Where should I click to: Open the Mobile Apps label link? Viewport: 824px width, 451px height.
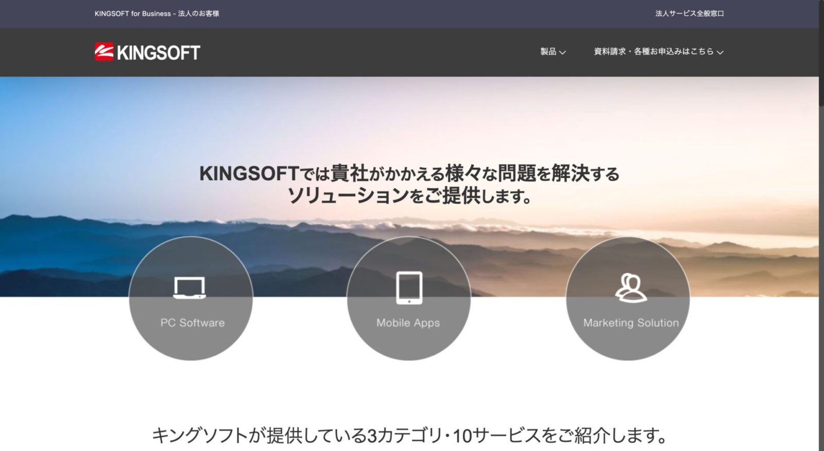(x=408, y=323)
